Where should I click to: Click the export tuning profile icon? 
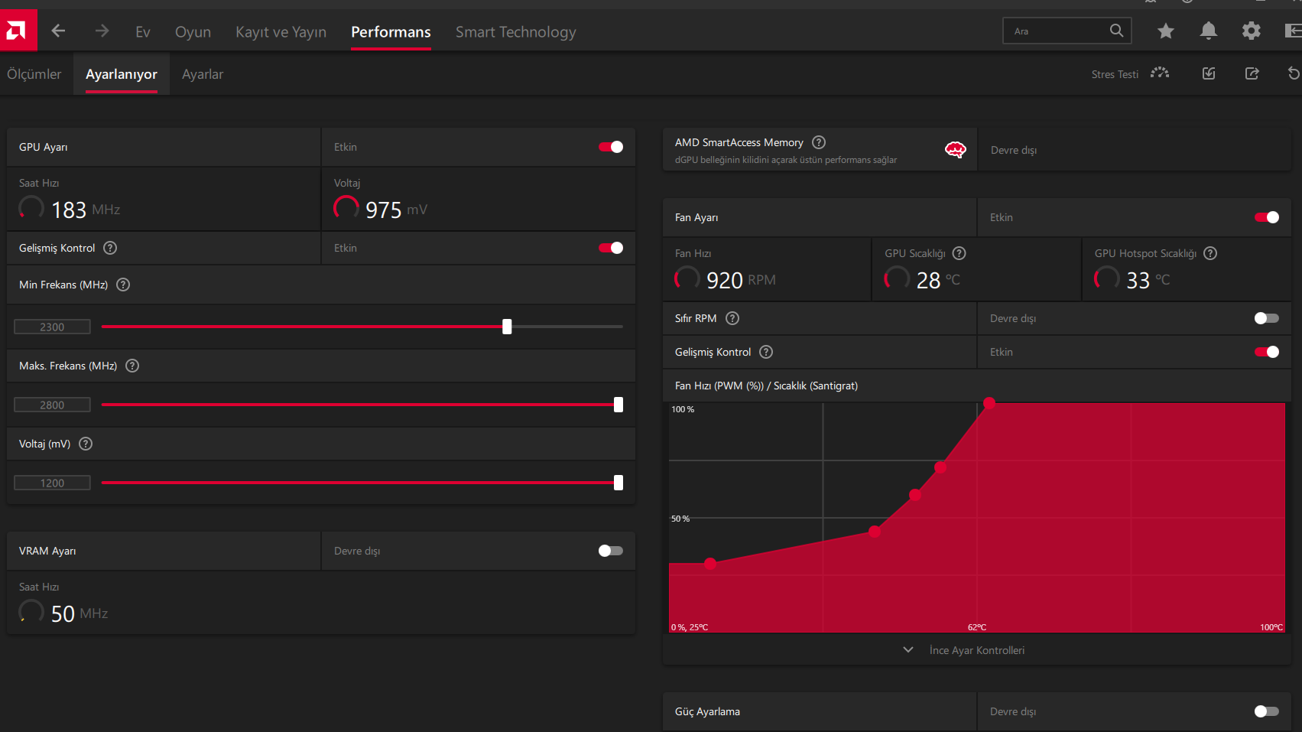click(1252, 73)
